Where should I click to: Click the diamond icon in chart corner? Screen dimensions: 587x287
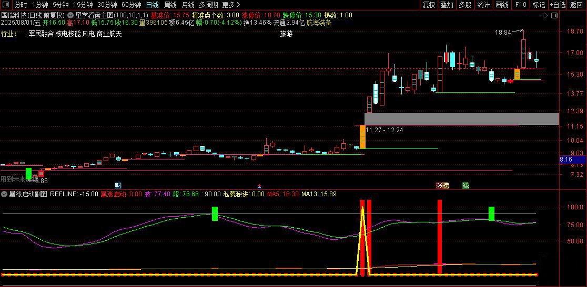(545, 16)
